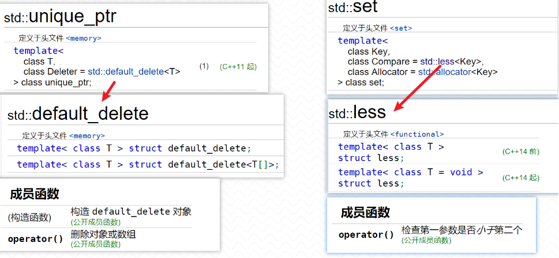Click the (C++14 前) version label
Viewport: 559px width, 258px height.
click(521, 151)
